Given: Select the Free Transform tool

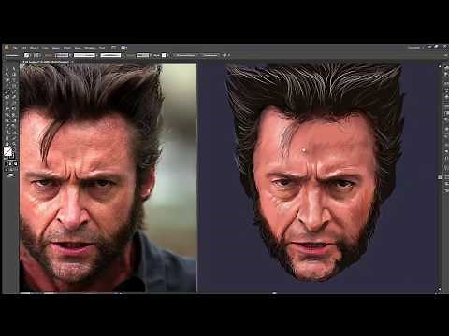Looking at the screenshot, I should 14,109.
